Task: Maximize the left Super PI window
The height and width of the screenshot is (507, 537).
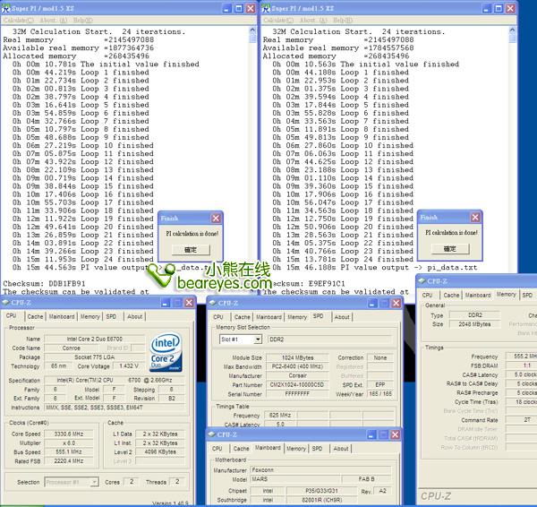Action: (239, 8)
